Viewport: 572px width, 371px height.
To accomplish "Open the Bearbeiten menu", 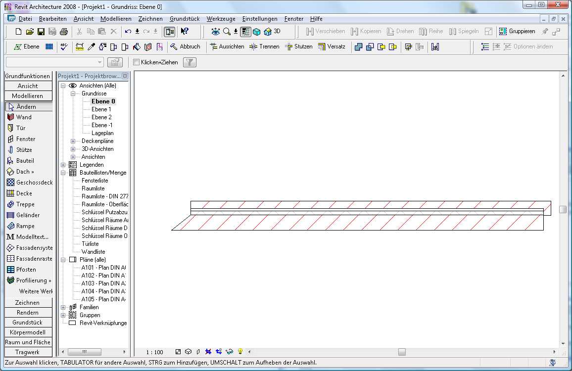I will pyautogui.click(x=53, y=19).
